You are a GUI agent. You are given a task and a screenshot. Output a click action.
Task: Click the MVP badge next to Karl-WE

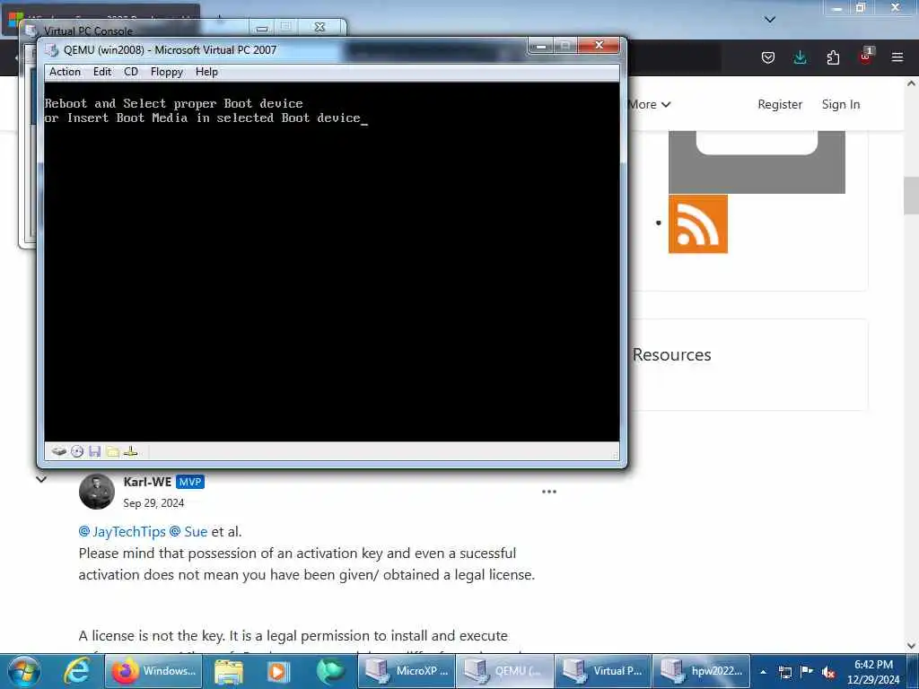point(190,482)
